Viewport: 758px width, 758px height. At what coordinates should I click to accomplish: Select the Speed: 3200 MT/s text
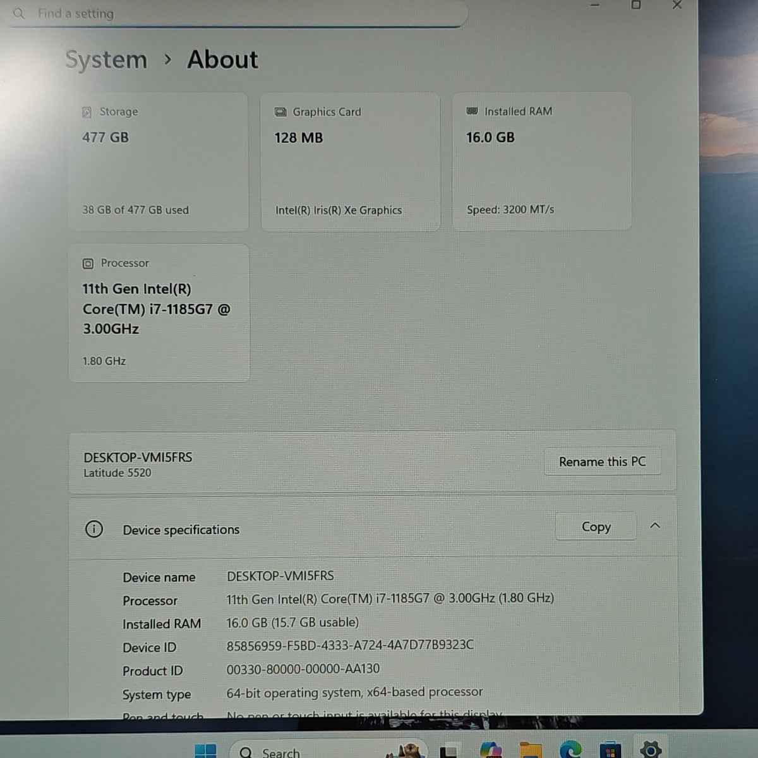click(x=510, y=210)
